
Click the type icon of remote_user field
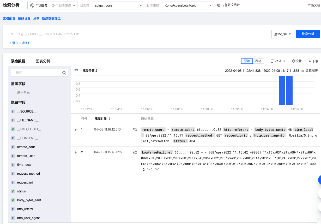(13, 156)
